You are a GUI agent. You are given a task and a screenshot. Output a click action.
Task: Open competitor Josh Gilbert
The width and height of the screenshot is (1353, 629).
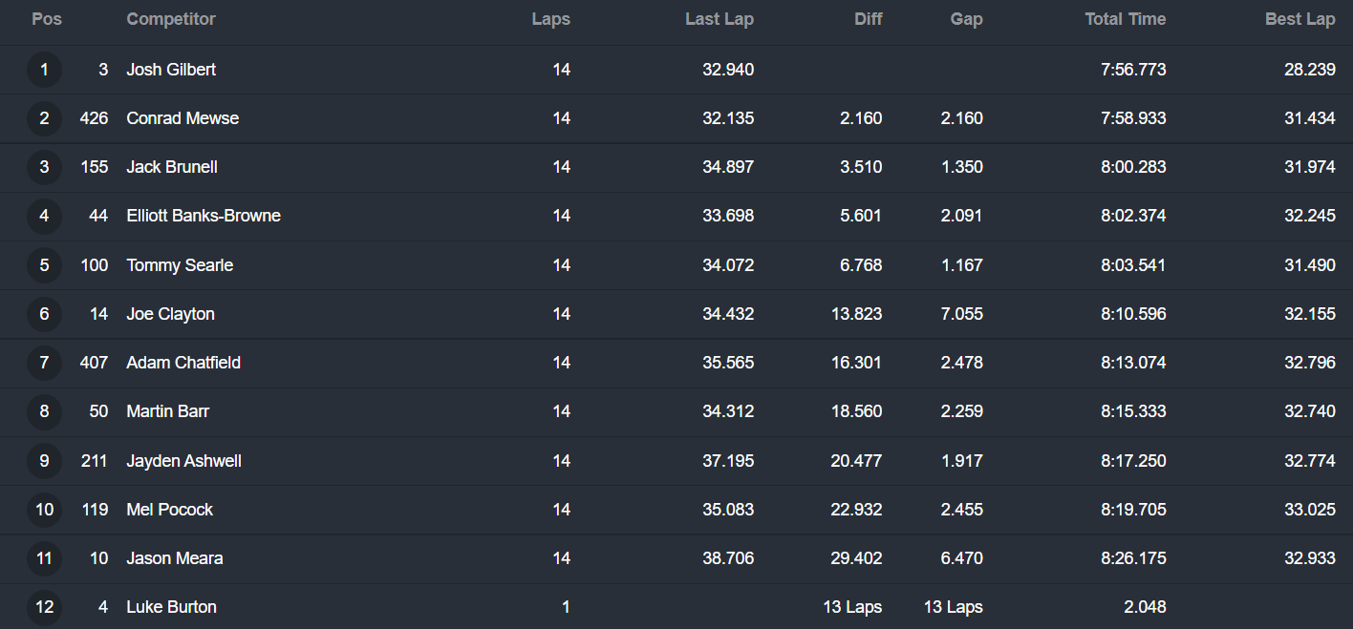pyautogui.click(x=171, y=70)
